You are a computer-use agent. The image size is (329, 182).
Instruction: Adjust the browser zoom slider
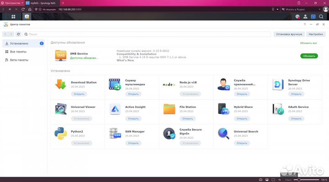[x=307, y=180]
